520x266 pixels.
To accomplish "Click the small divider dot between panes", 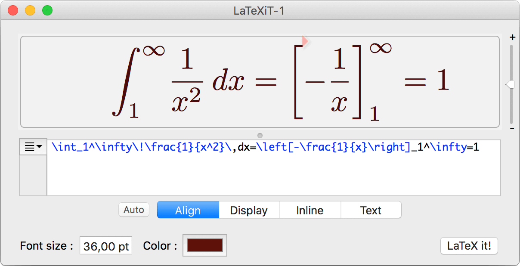I will coord(260,135).
